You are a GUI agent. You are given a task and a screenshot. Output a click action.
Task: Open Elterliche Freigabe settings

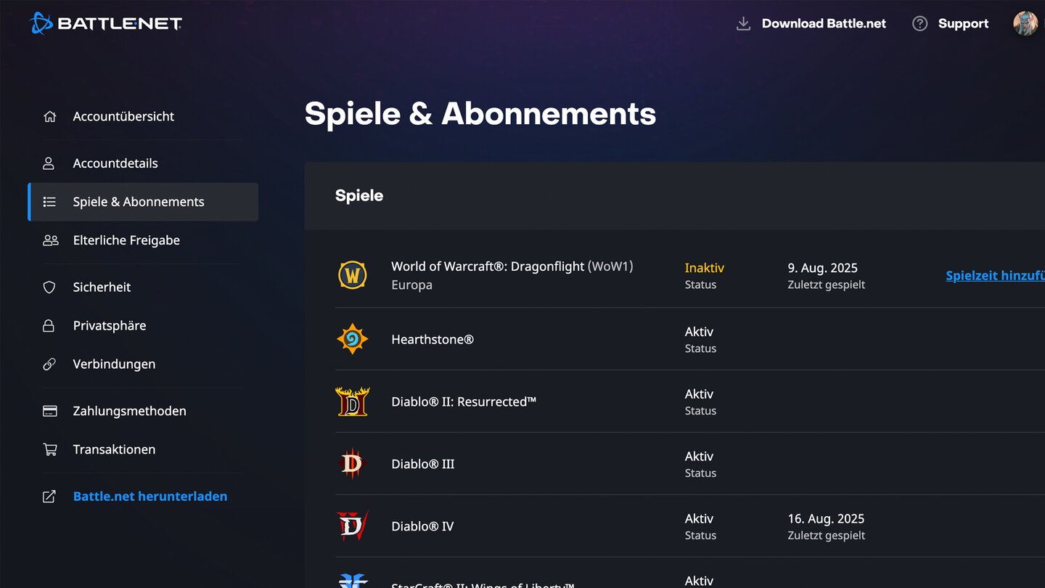click(126, 240)
